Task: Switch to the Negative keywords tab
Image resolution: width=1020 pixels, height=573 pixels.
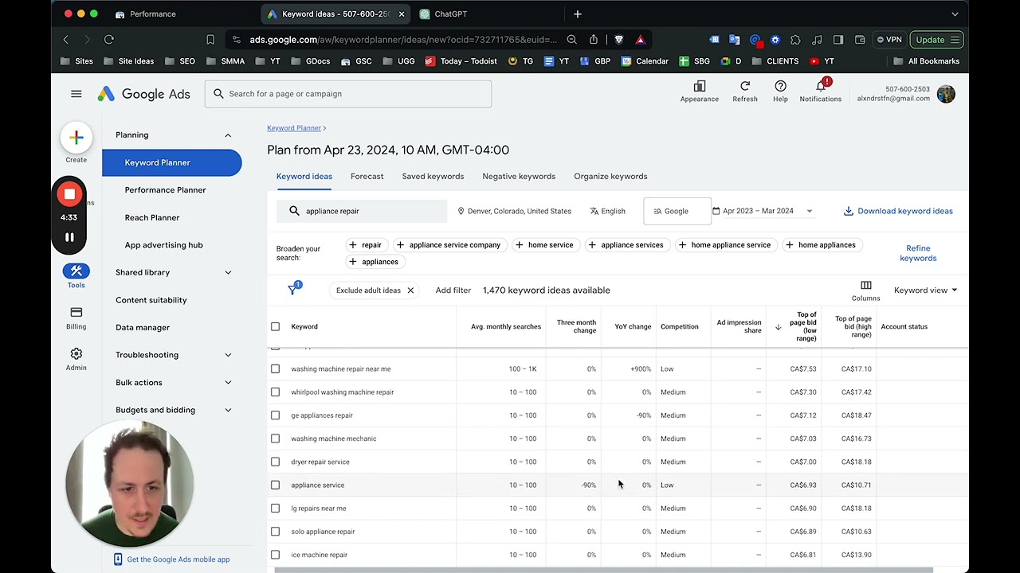Action: point(519,177)
